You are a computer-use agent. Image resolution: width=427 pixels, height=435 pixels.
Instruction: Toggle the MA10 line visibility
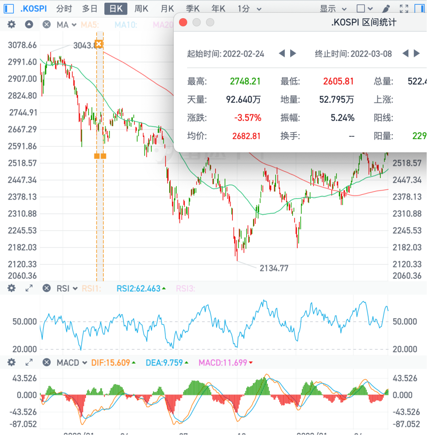(x=126, y=25)
